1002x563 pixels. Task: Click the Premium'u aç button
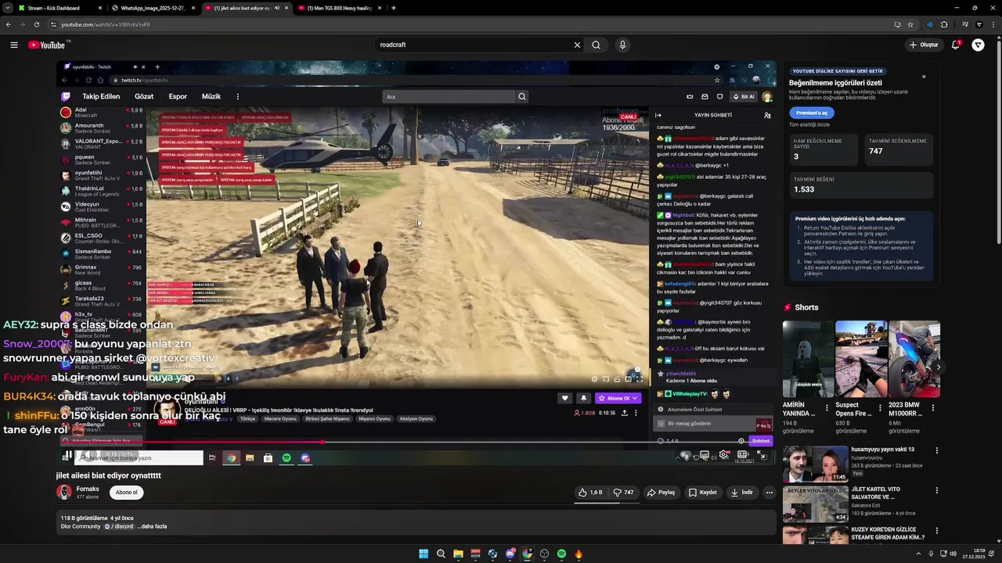(812, 113)
